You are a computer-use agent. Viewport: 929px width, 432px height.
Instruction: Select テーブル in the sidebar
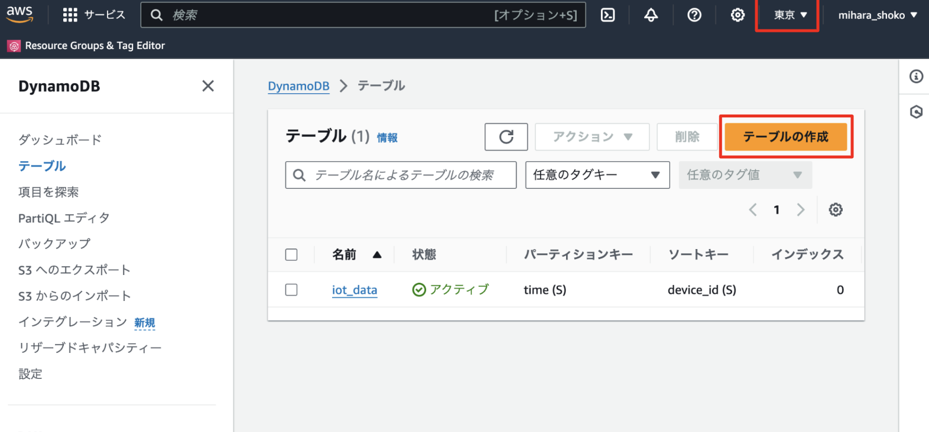click(x=42, y=166)
